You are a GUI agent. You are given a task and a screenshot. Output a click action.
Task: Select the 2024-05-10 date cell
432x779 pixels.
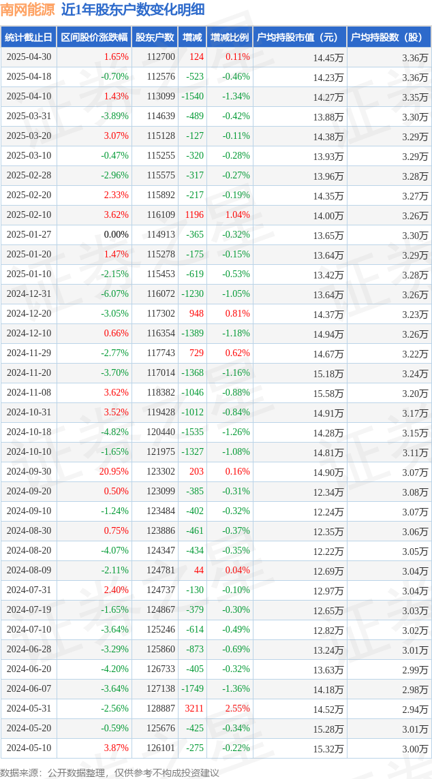pyautogui.click(x=29, y=747)
